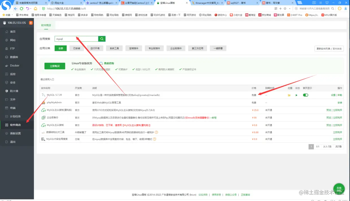The image size is (350, 201).
Task: Select 全部 category filter
Action: (60, 48)
